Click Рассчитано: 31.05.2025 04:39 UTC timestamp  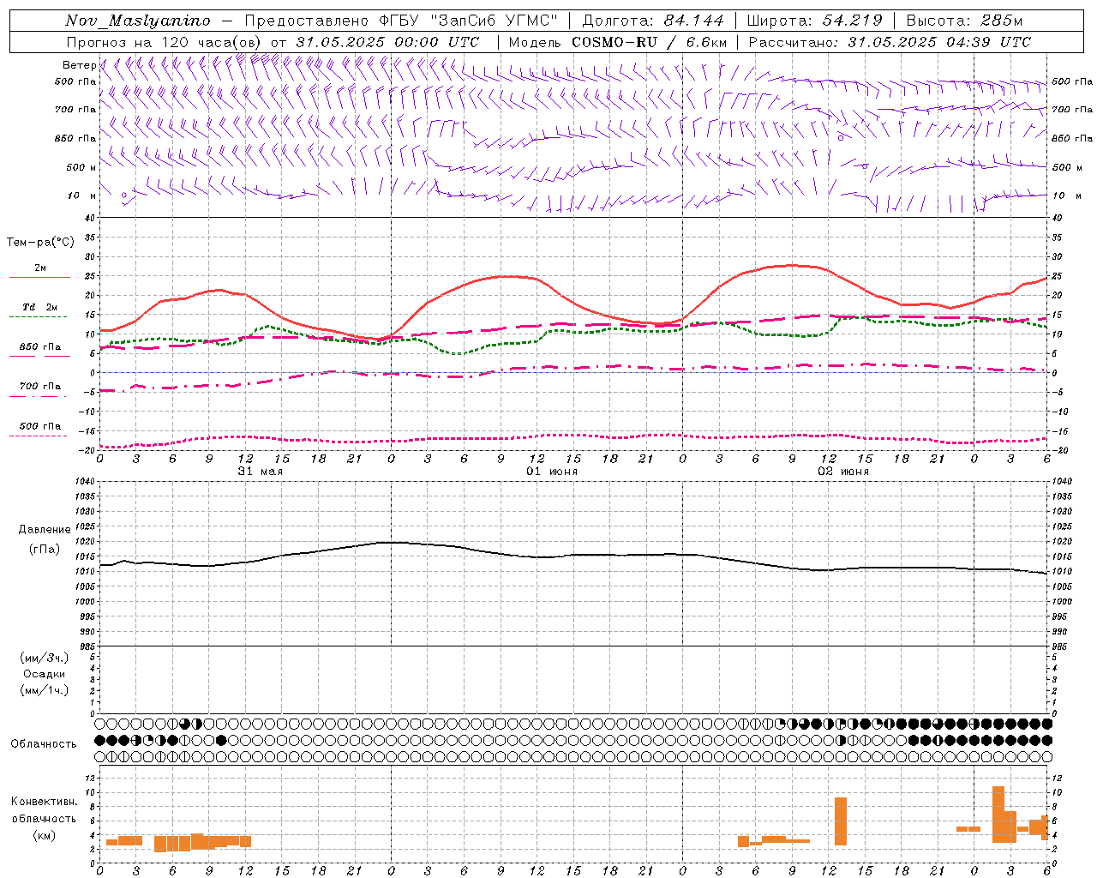coord(890,42)
